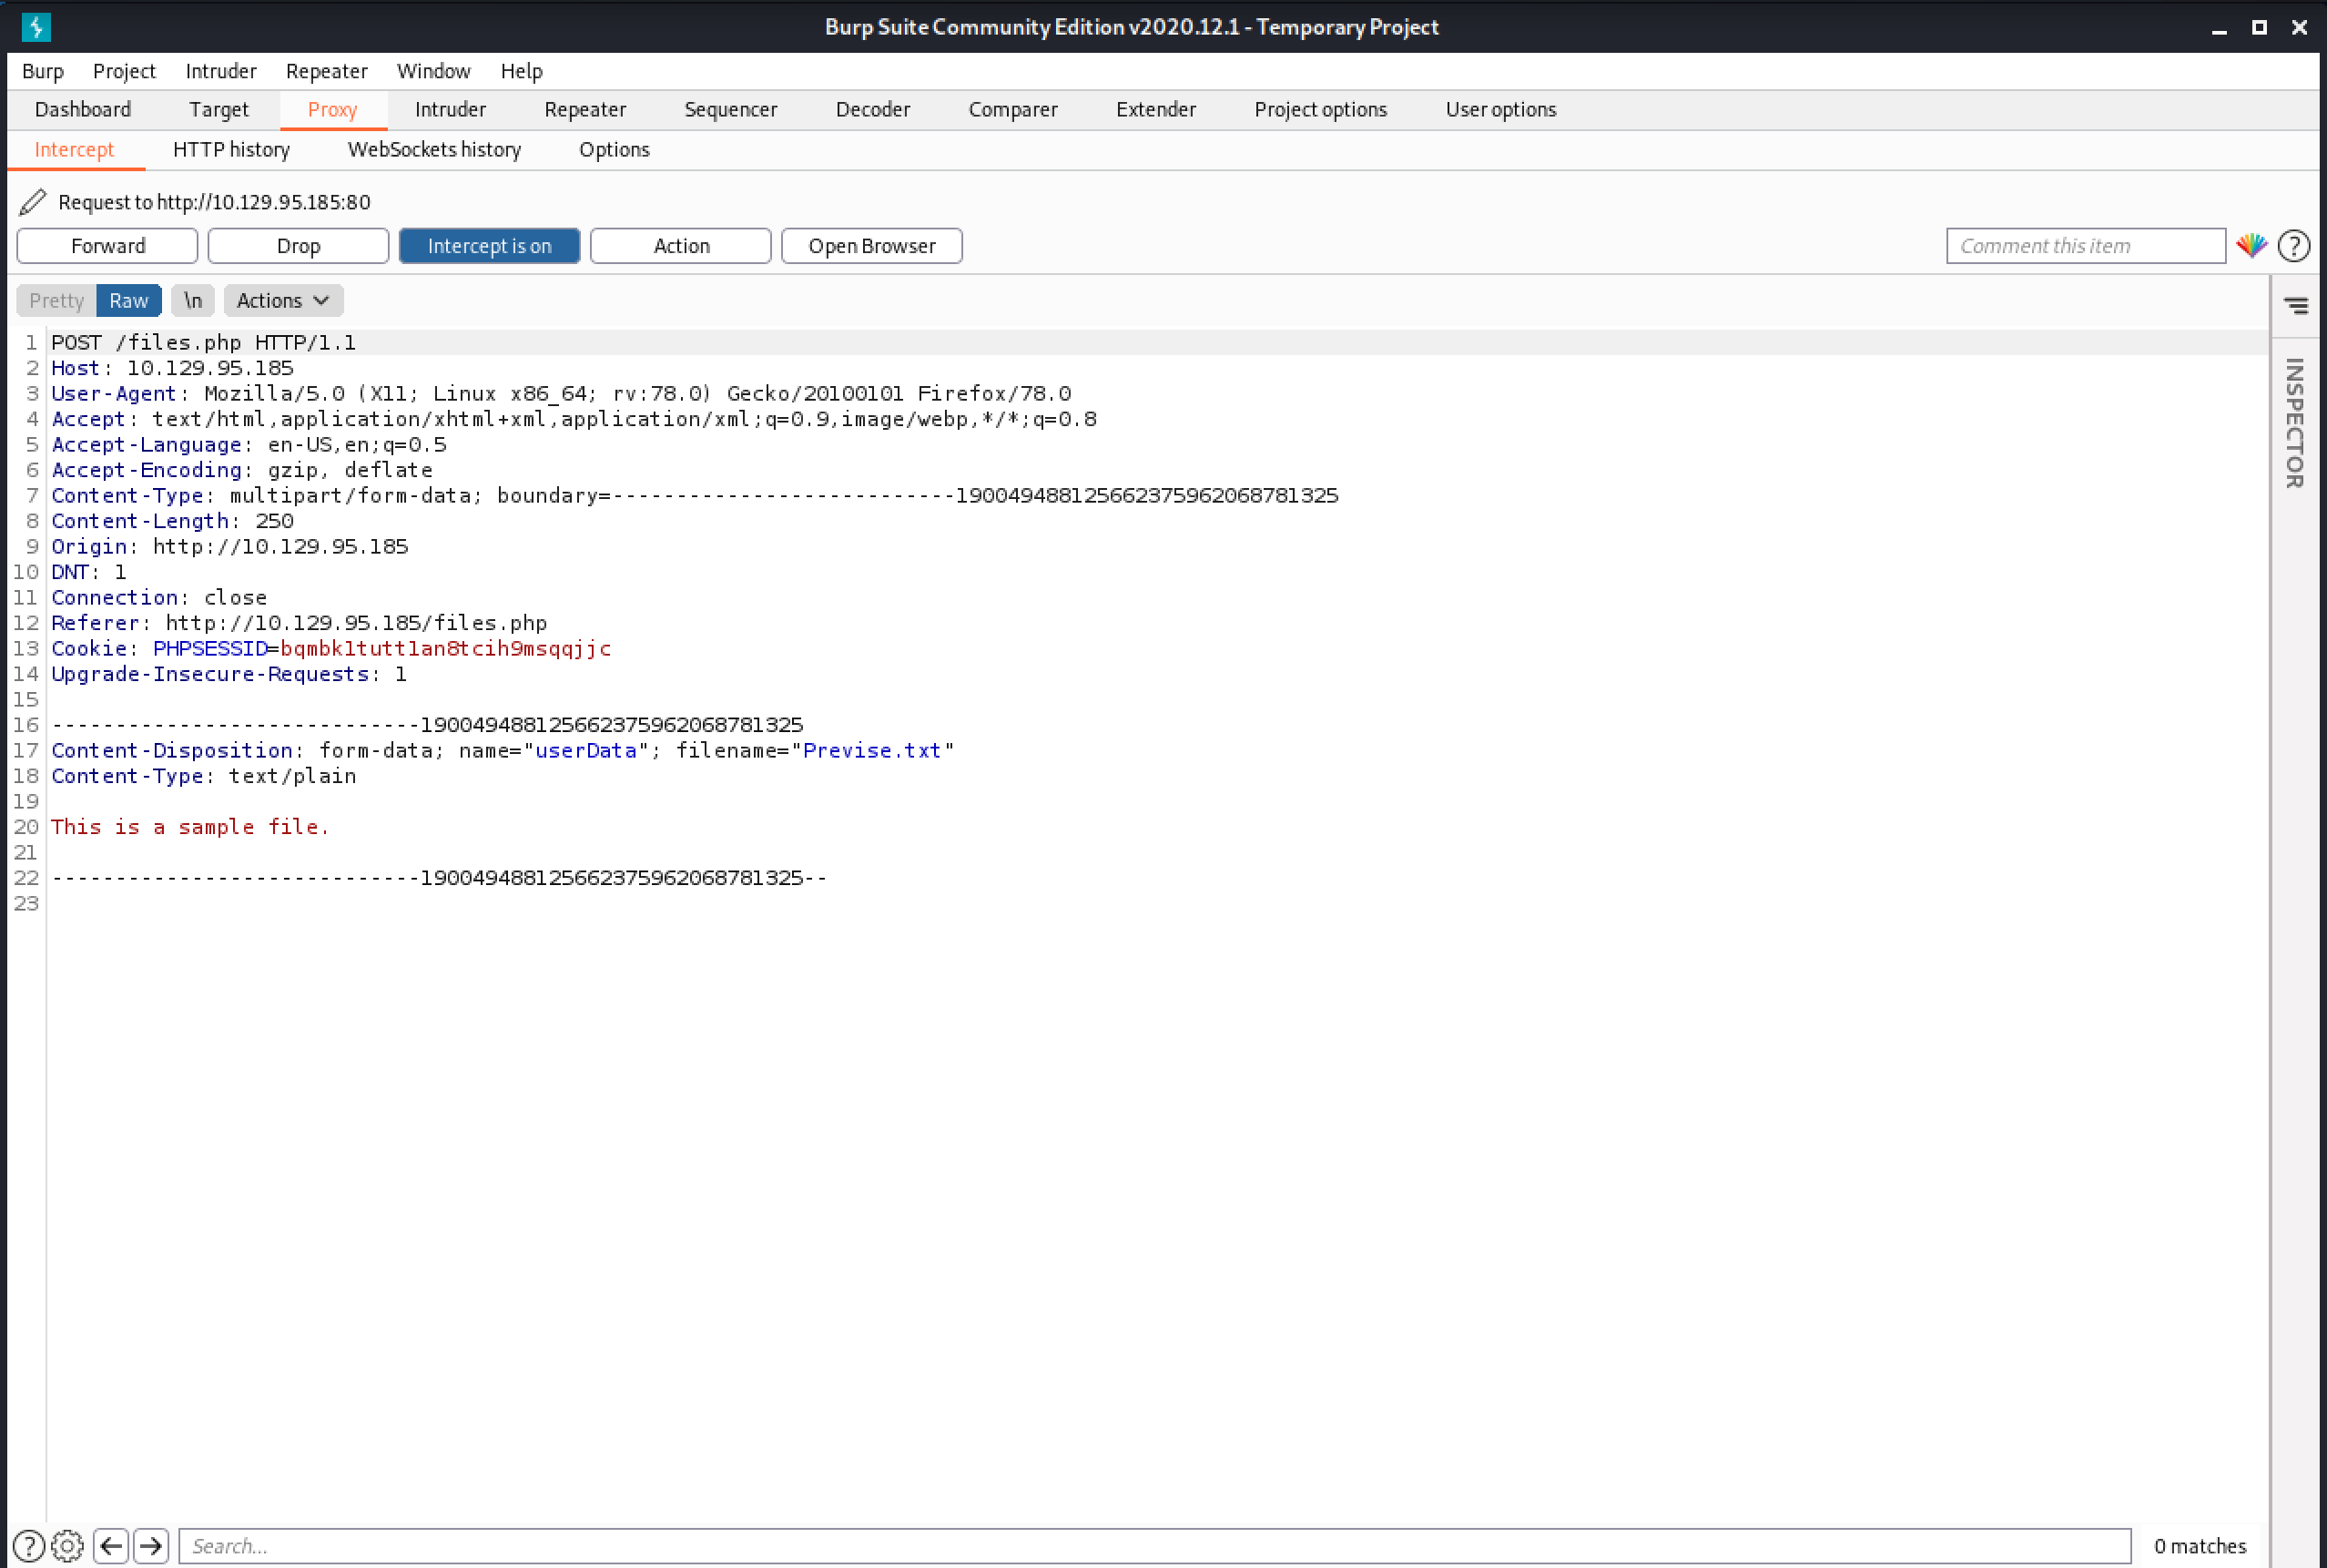This screenshot has height=1568, width=2327.
Task: Open the INSPECTOR side panel
Action: (2295, 422)
